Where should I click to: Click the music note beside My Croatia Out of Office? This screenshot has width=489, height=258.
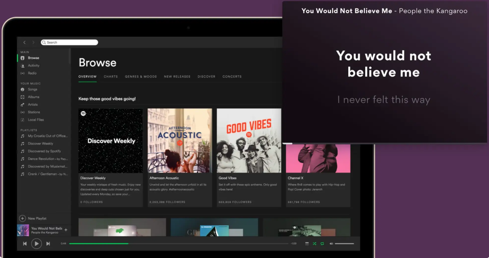(23, 136)
